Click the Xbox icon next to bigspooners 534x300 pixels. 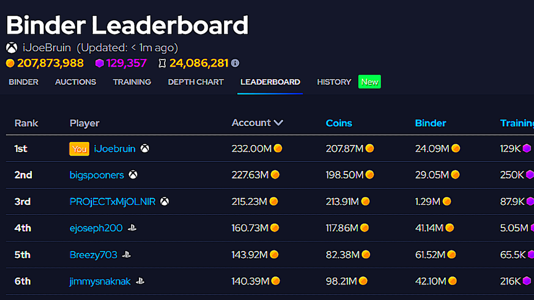[x=133, y=175]
